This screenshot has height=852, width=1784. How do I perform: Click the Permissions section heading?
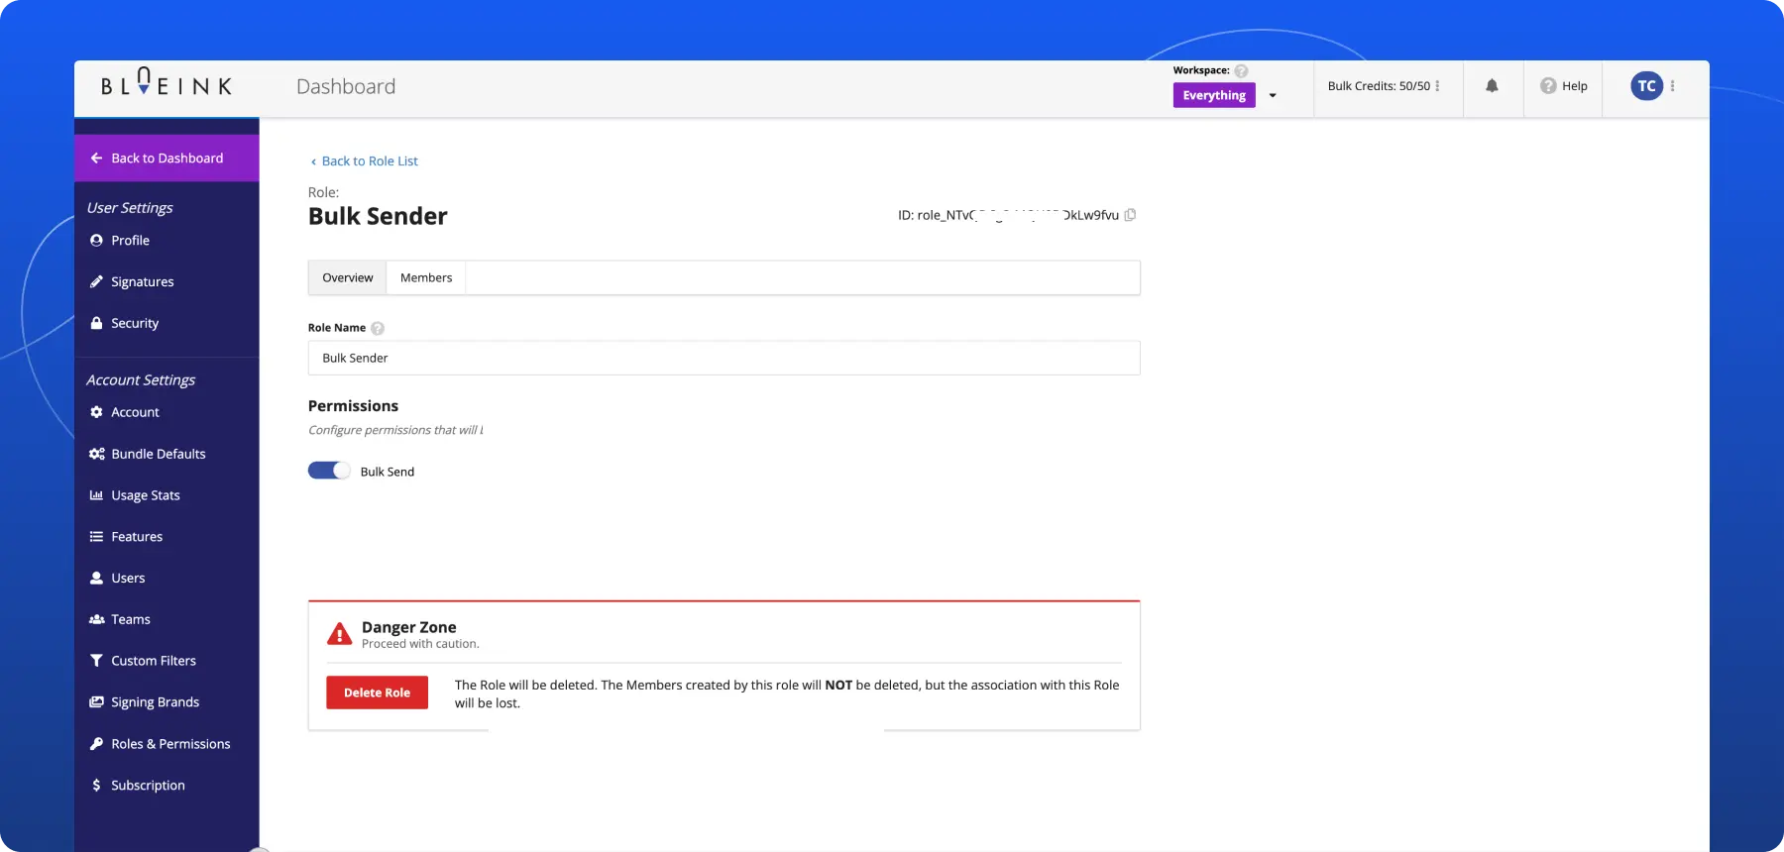(x=353, y=406)
